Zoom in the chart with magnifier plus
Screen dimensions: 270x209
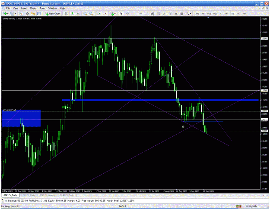tap(85, 13)
